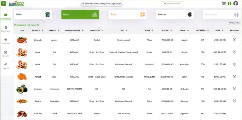Open the Angola Apple product image

click(x=22, y=52)
